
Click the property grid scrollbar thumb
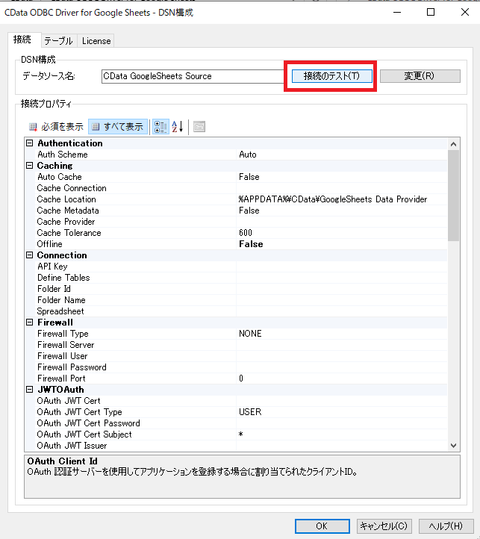(x=454, y=196)
